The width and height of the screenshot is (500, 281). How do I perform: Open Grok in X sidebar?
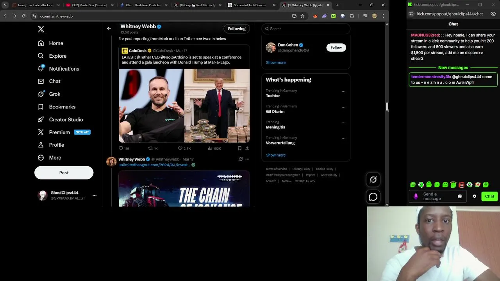(49, 94)
